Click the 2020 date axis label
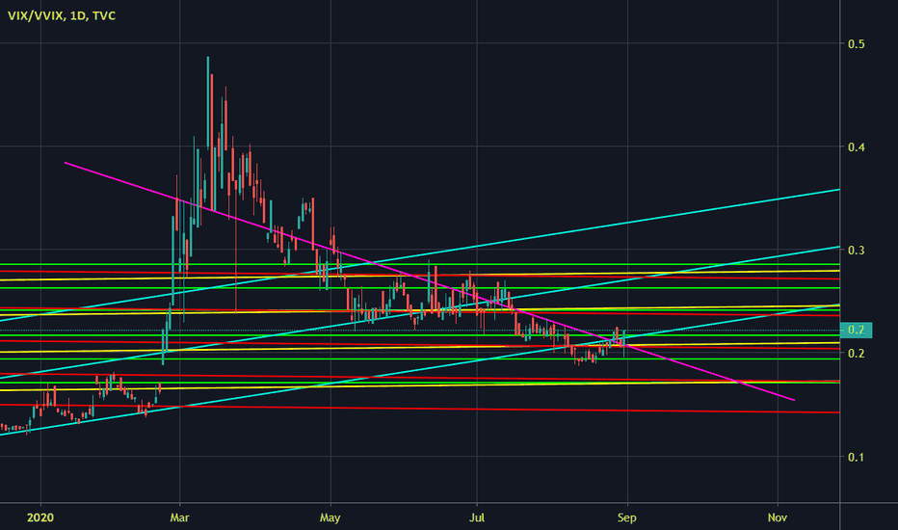This screenshot has width=898, height=530. click(x=40, y=517)
